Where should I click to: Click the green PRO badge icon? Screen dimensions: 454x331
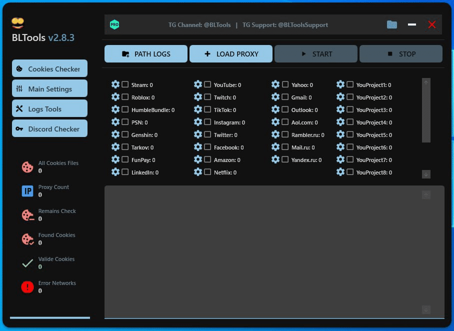point(114,24)
